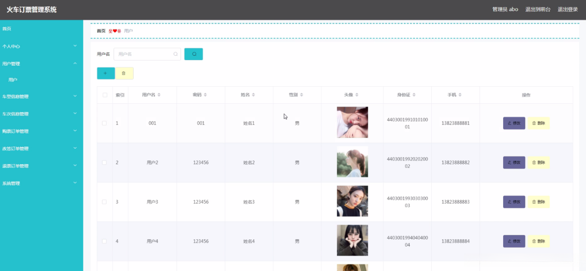Click 首页 in the breadcrumb
This screenshot has width=586, height=271.
tap(101, 31)
